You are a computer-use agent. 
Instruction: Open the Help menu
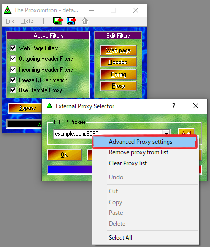[x=27, y=21]
